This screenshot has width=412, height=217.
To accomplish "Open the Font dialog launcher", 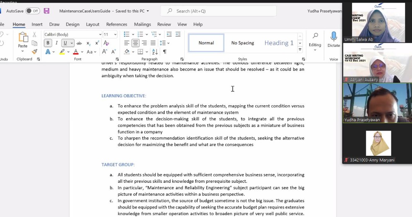I will [117, 59].
